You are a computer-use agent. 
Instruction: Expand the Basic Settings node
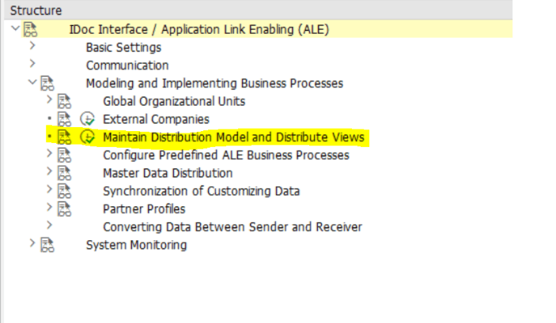point(32,47)
